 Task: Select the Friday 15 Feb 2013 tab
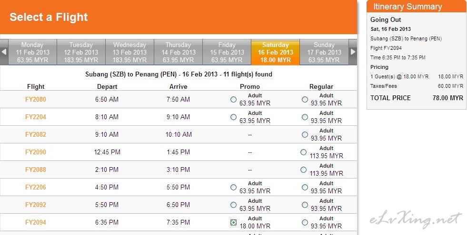point(227,52)
